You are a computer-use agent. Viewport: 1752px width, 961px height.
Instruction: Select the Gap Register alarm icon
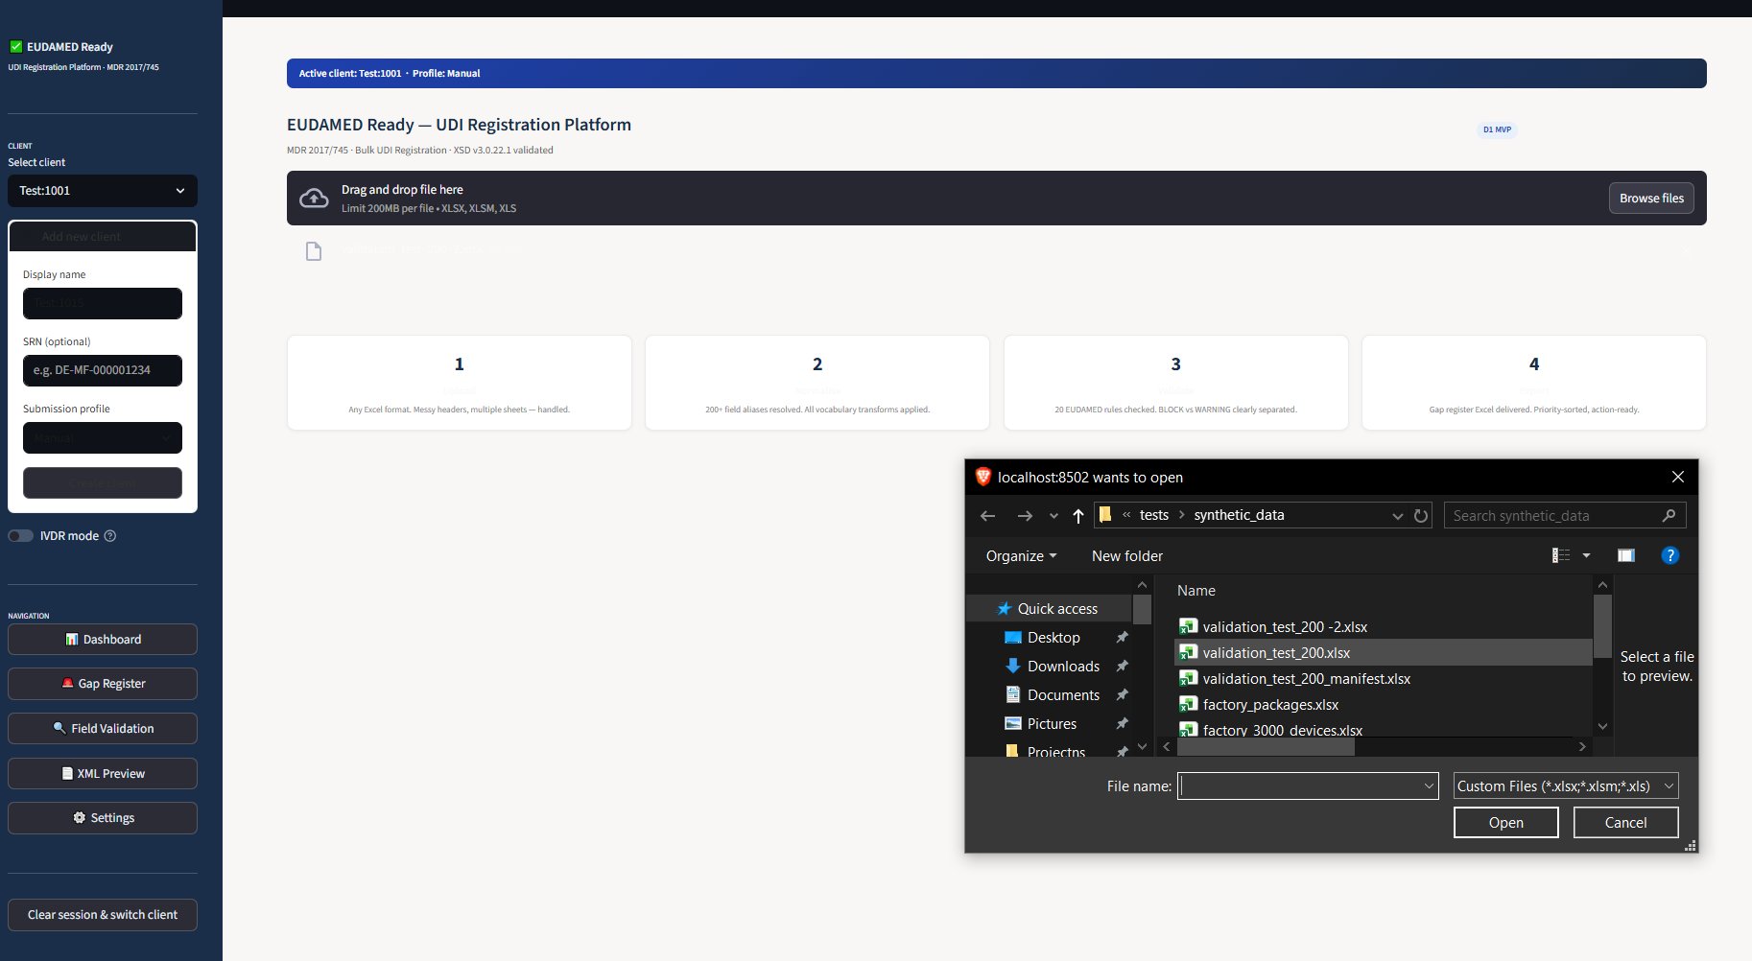pyautogui.click(x=67, y=683)
